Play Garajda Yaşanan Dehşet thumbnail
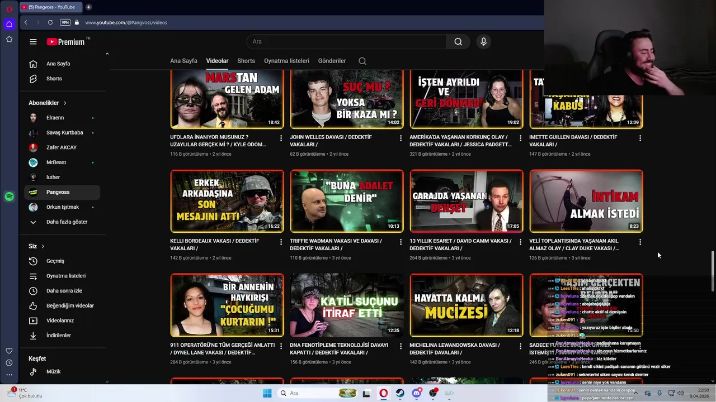 pos(467,201)
